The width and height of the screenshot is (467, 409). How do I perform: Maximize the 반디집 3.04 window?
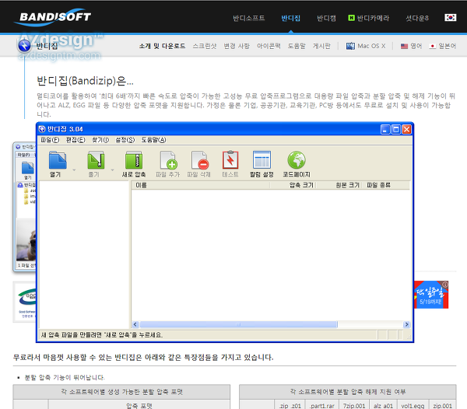coord(396,129)
